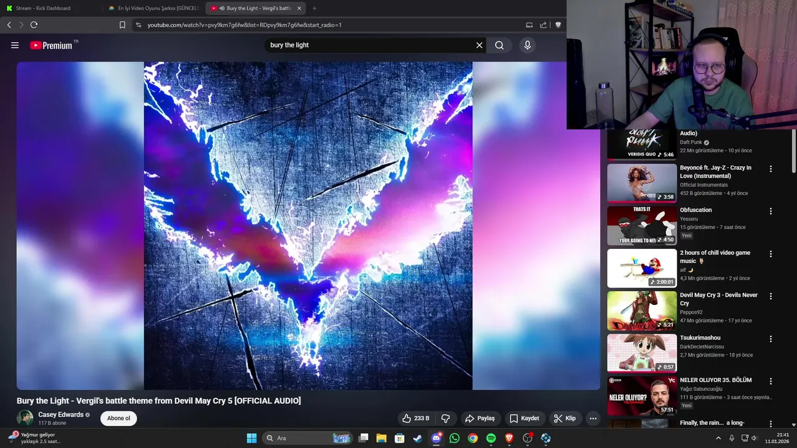Open more actions menu under the video
This screenshot has height=448, width=797.
pyautogui.click(x=593, y=418)
